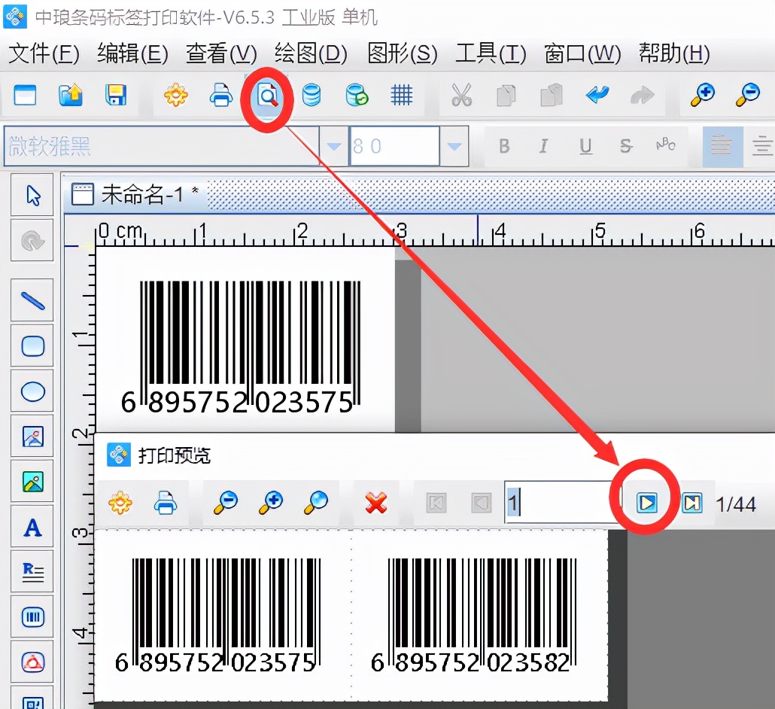Click the 微软雅黑 font name field
Screen dimensions: 775x709
coord(161,146)
